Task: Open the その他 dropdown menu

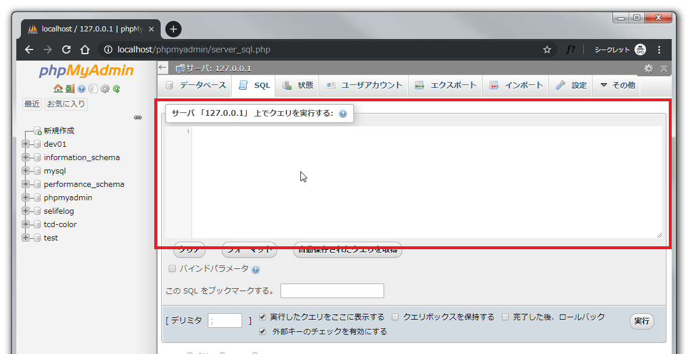Action: point(617,86)
